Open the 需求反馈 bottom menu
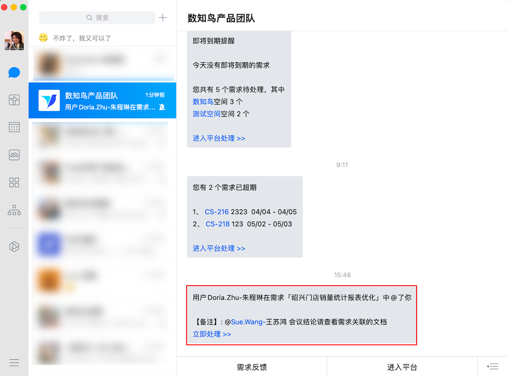Viewport: 507px width, 376px height. (252, 367)
